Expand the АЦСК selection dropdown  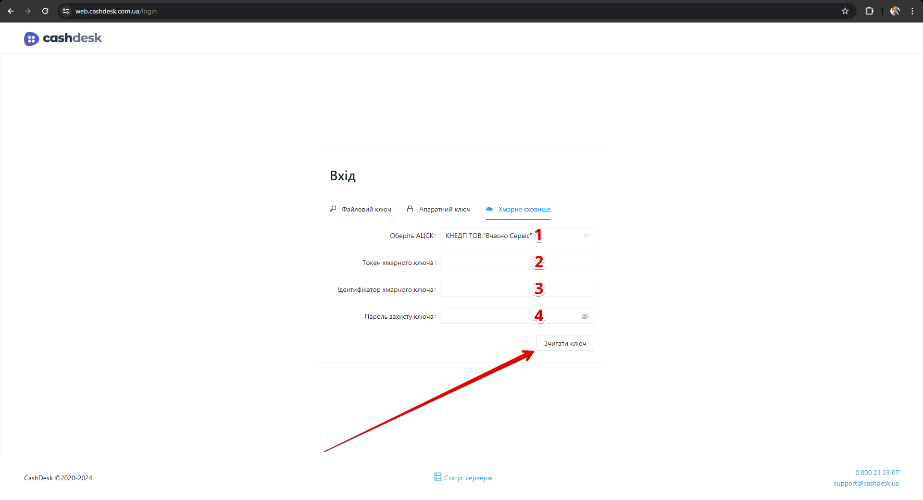(x=510, y=236)
